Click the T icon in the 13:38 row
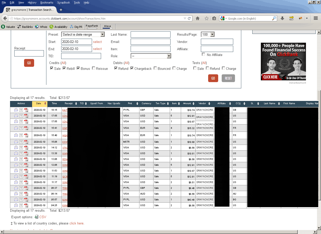The image size is (321, 234). [21, 153]
